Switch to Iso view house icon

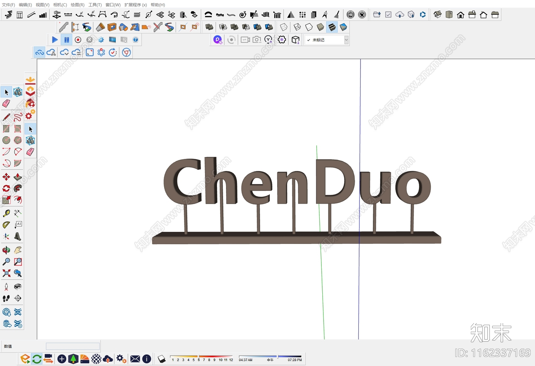pos(438,15)
